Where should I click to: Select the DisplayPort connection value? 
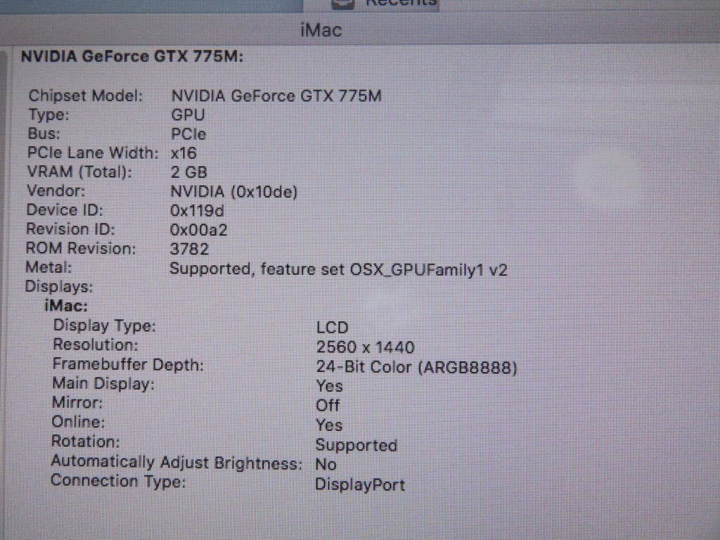(x=360, y=485)
